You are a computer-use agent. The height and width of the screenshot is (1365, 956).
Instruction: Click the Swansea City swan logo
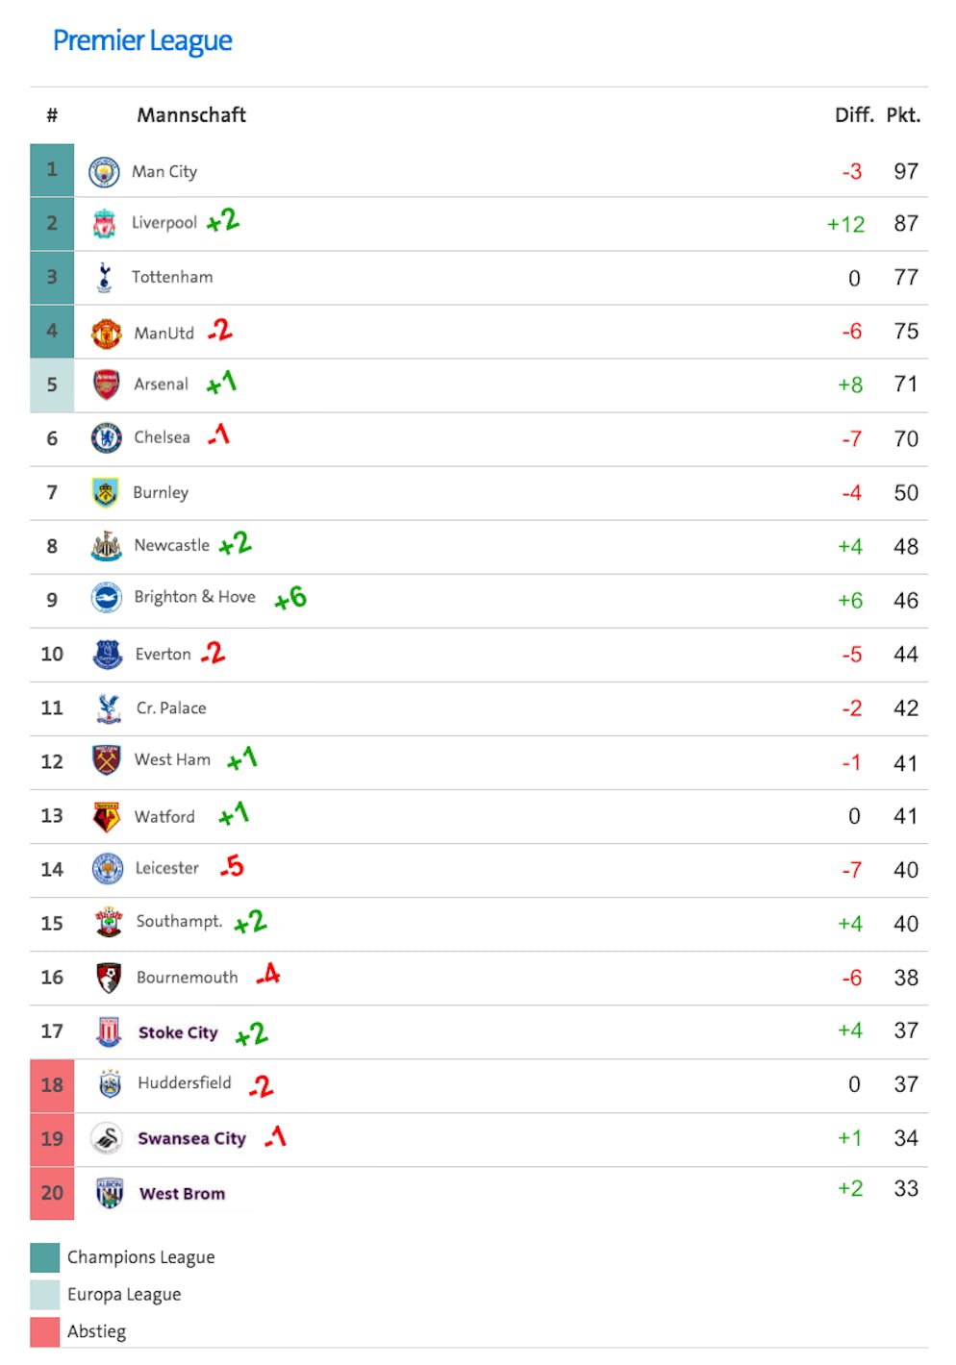point(107,1139)
